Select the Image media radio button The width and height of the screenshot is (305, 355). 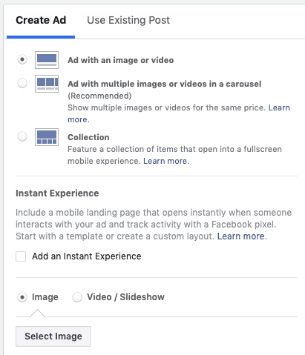(x=22, y=297)
